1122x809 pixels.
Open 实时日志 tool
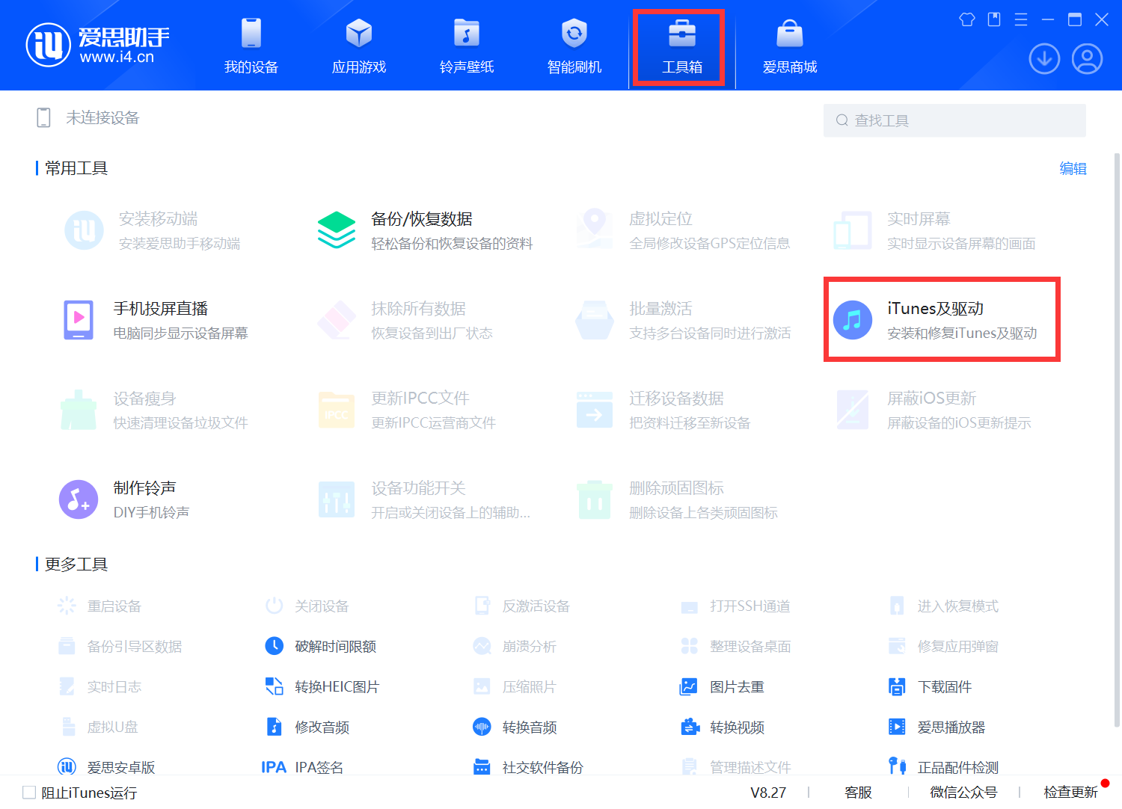click(99, 686)
